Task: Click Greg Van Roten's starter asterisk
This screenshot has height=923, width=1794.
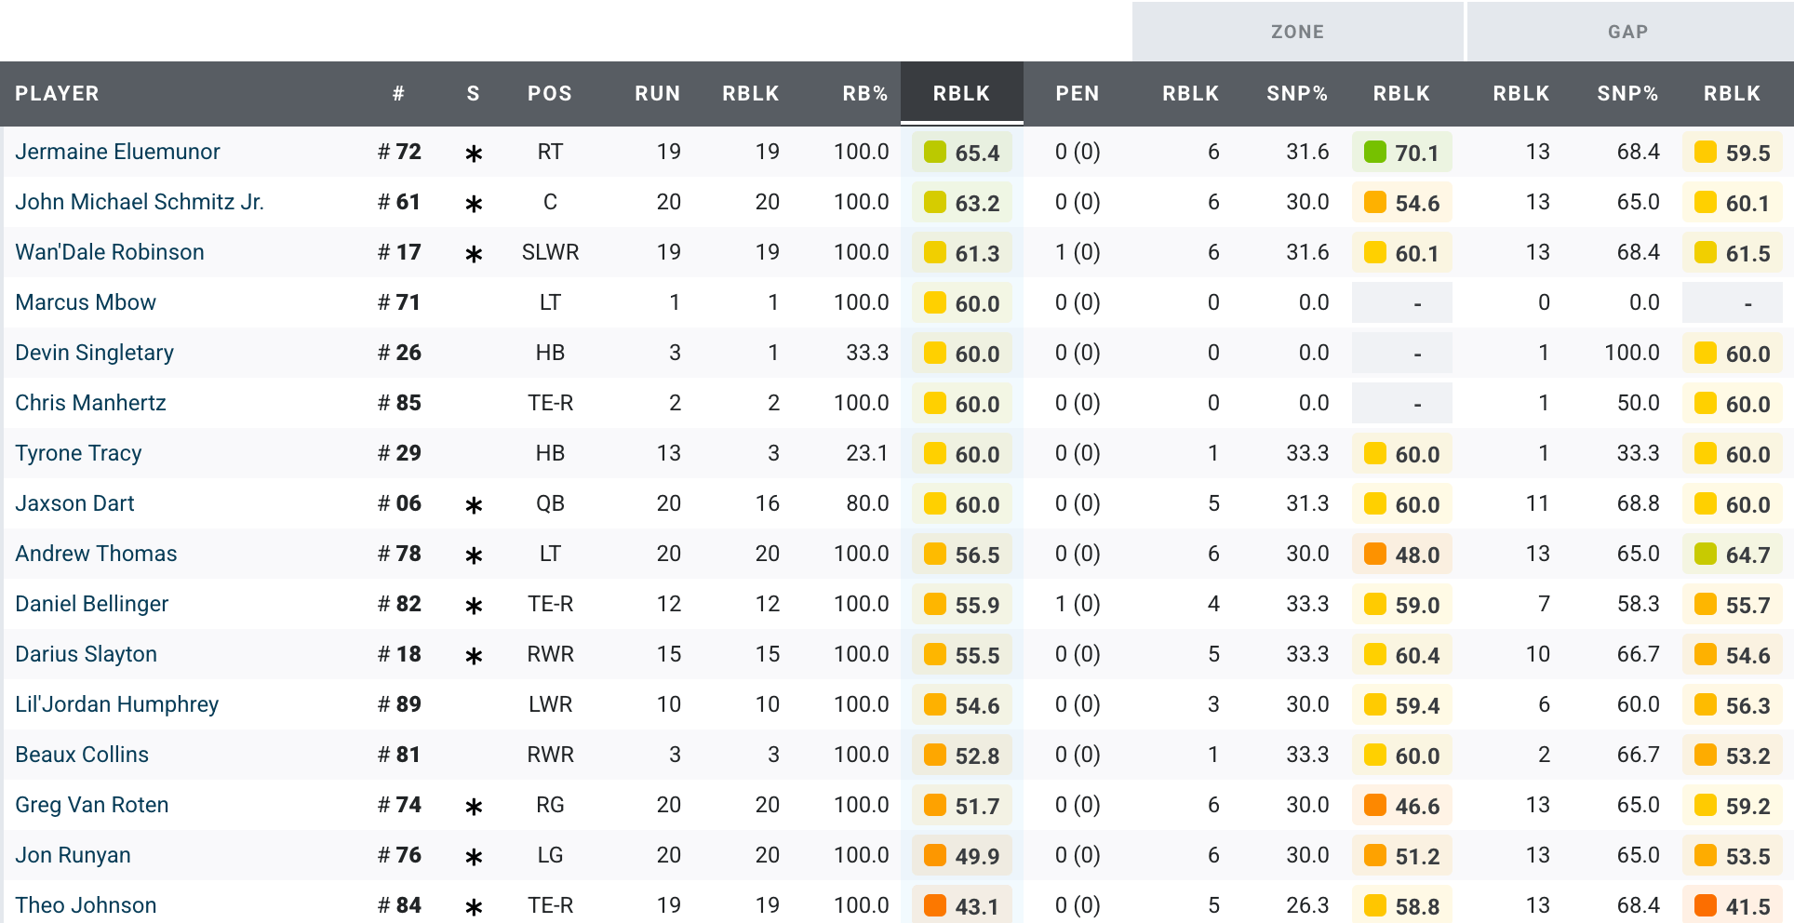Action: pyautogui.click(x=474, y=807)
